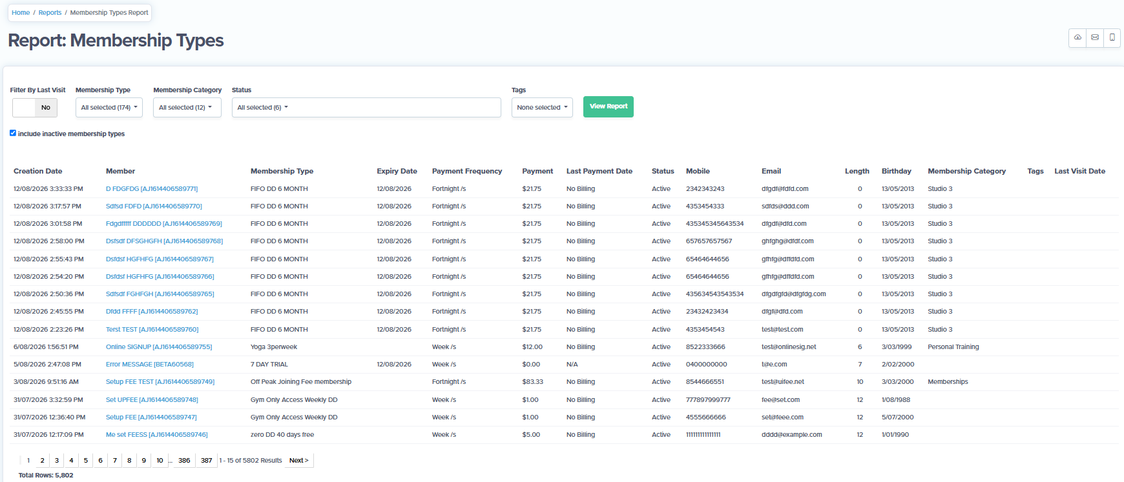Open the Tags dropdown
Viewport: 1124px width, 482px height.
(x=542, y=108)
